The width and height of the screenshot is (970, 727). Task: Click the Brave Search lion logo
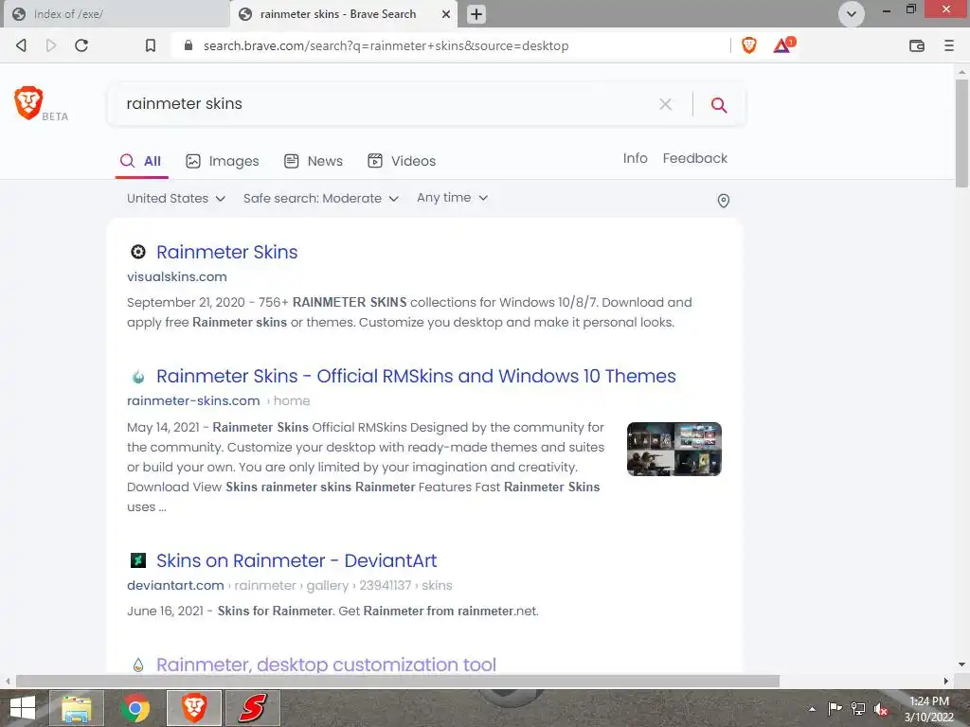tap(28, 102)
